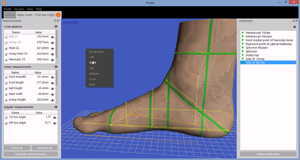The width and height of the screenshot is (300, 160).
Task: Open the View menu
Action: point(30,9)
